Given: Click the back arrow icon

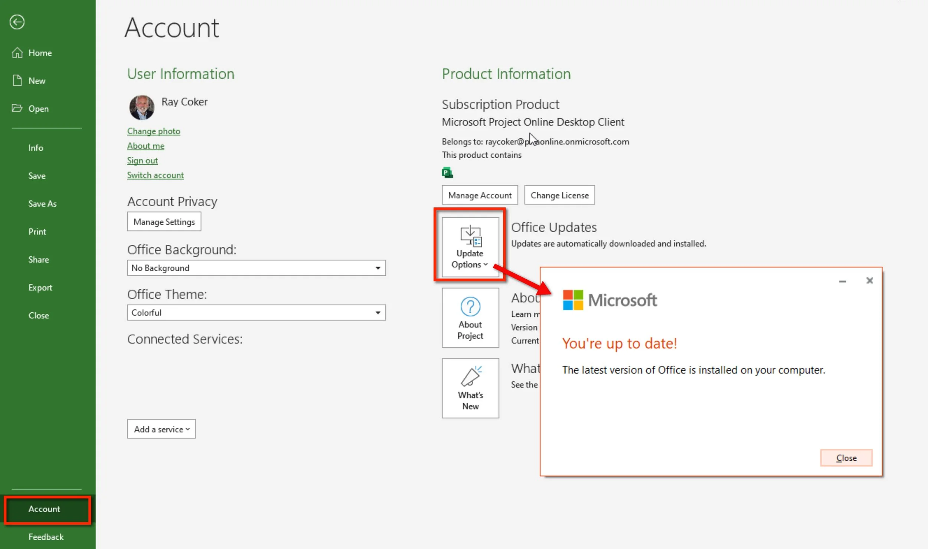Looking at the screenshot, I should pyautogui.click(x=17, y=22).
